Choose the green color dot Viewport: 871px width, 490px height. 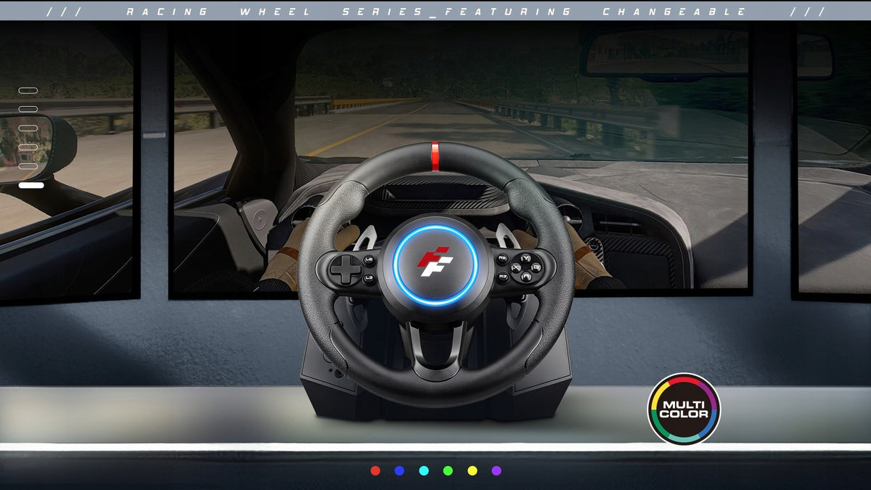448,470
